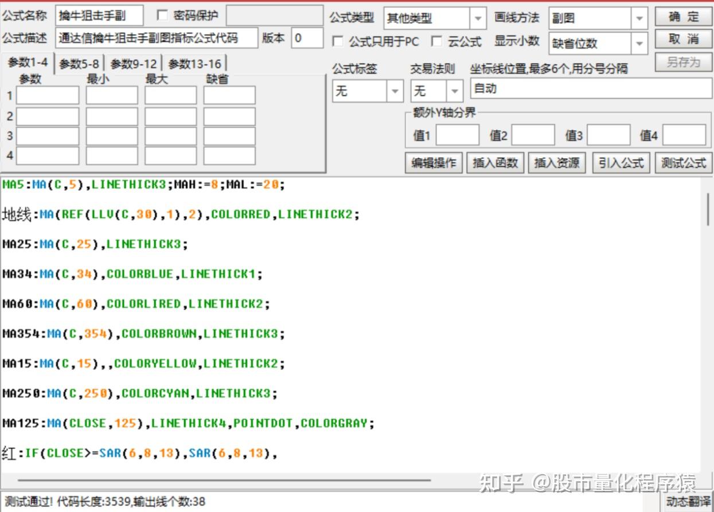Click the 取消 button
Screen dimensions: 714x512
click(x=684, y=39)
